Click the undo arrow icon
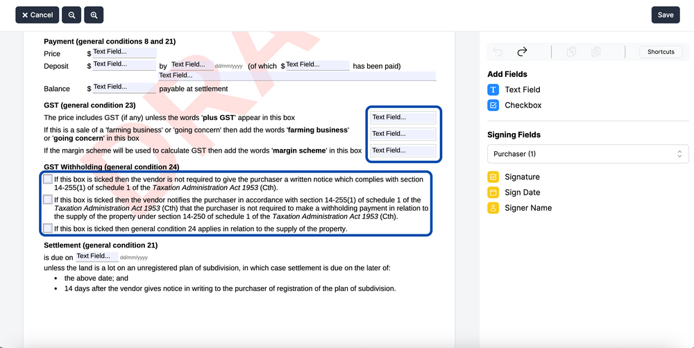Image resolution: width=694 pixels, height=348 pixels. 498,52
